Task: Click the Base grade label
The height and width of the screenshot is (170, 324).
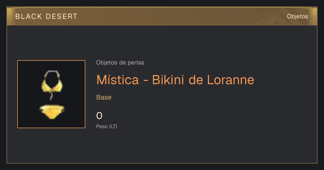Action: pyautogui.click(x=104, y=97)
